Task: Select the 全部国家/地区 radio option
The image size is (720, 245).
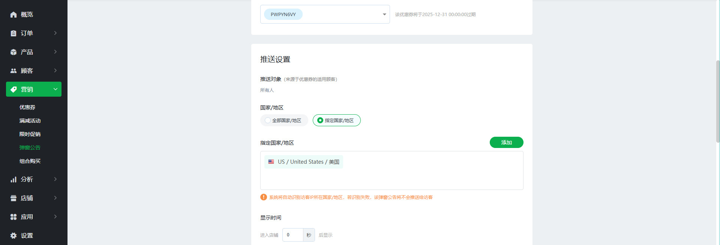Action: pos(268,120)
